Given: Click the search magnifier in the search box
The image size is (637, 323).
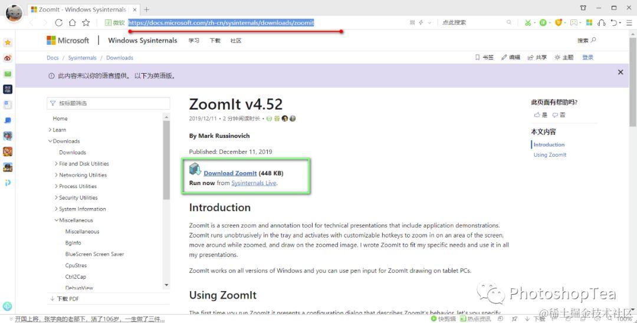Looking at the screenshot, I should [508, 23].
